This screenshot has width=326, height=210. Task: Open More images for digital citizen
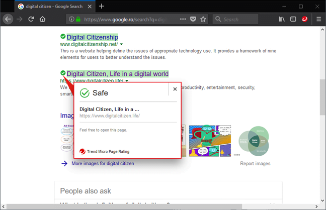pos(103,163)
